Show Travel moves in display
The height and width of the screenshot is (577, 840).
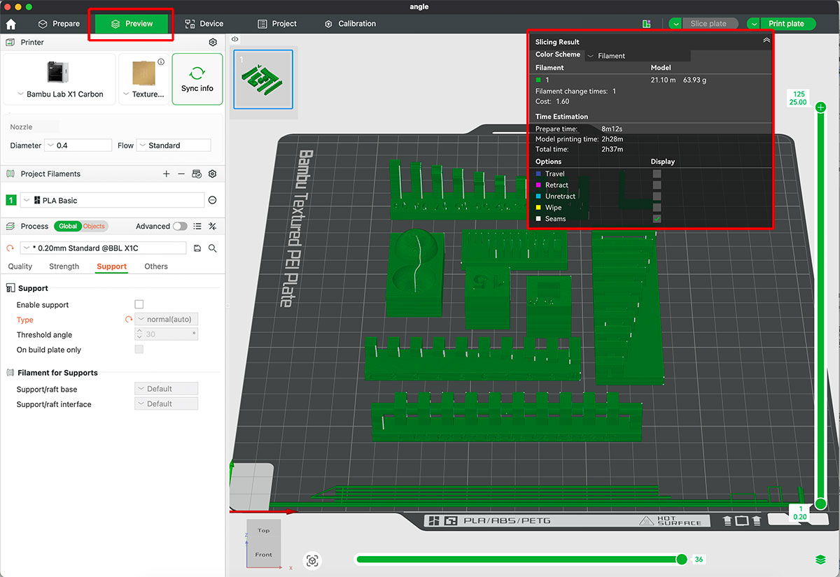coord(657,174)
